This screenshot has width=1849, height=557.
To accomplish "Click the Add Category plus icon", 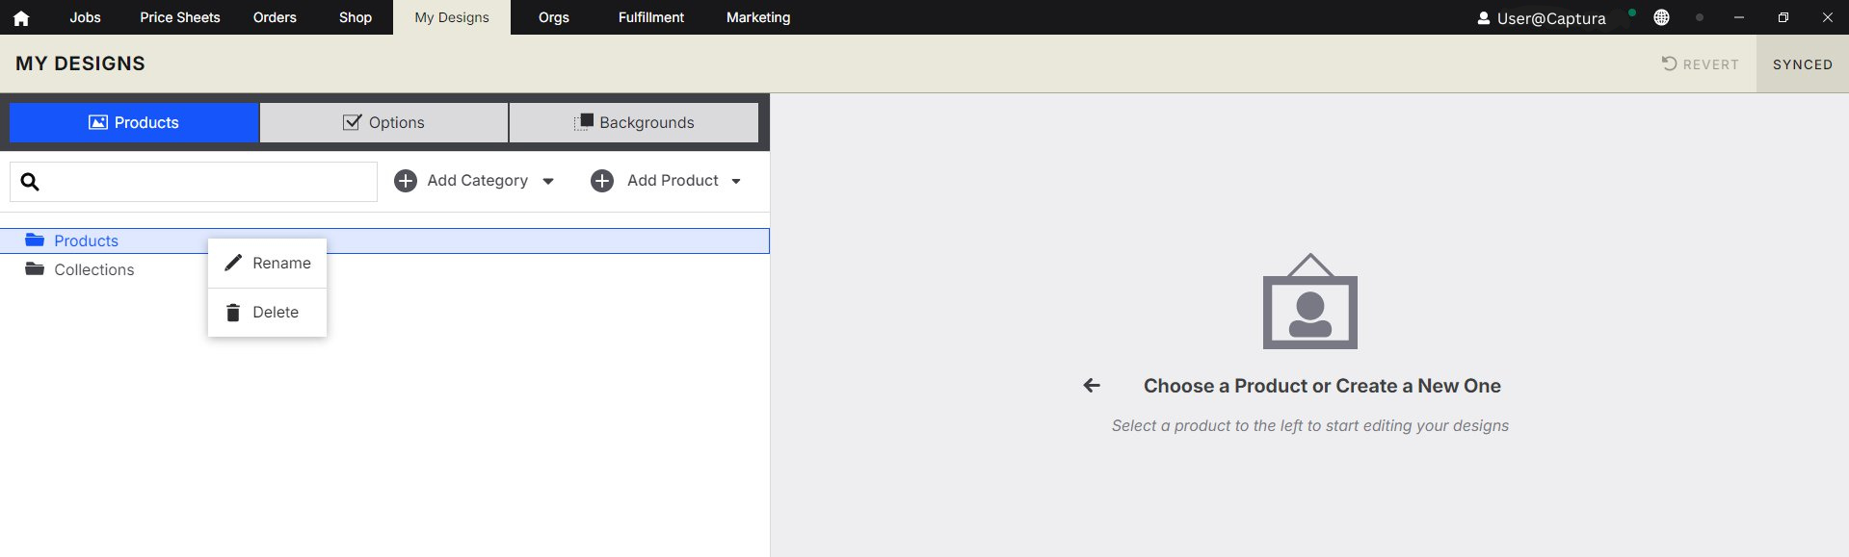I will point(406,181).
